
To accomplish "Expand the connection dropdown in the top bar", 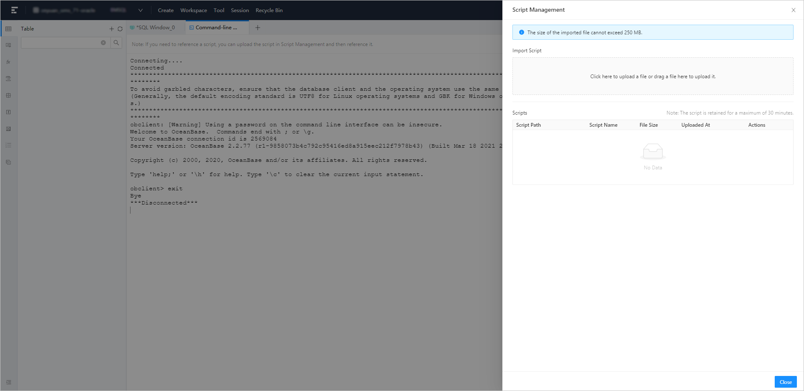I will (141, 10).
